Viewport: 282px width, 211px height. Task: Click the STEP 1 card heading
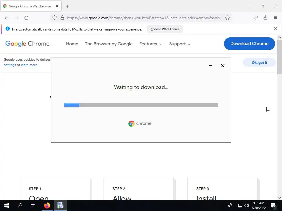coord(35,189)
